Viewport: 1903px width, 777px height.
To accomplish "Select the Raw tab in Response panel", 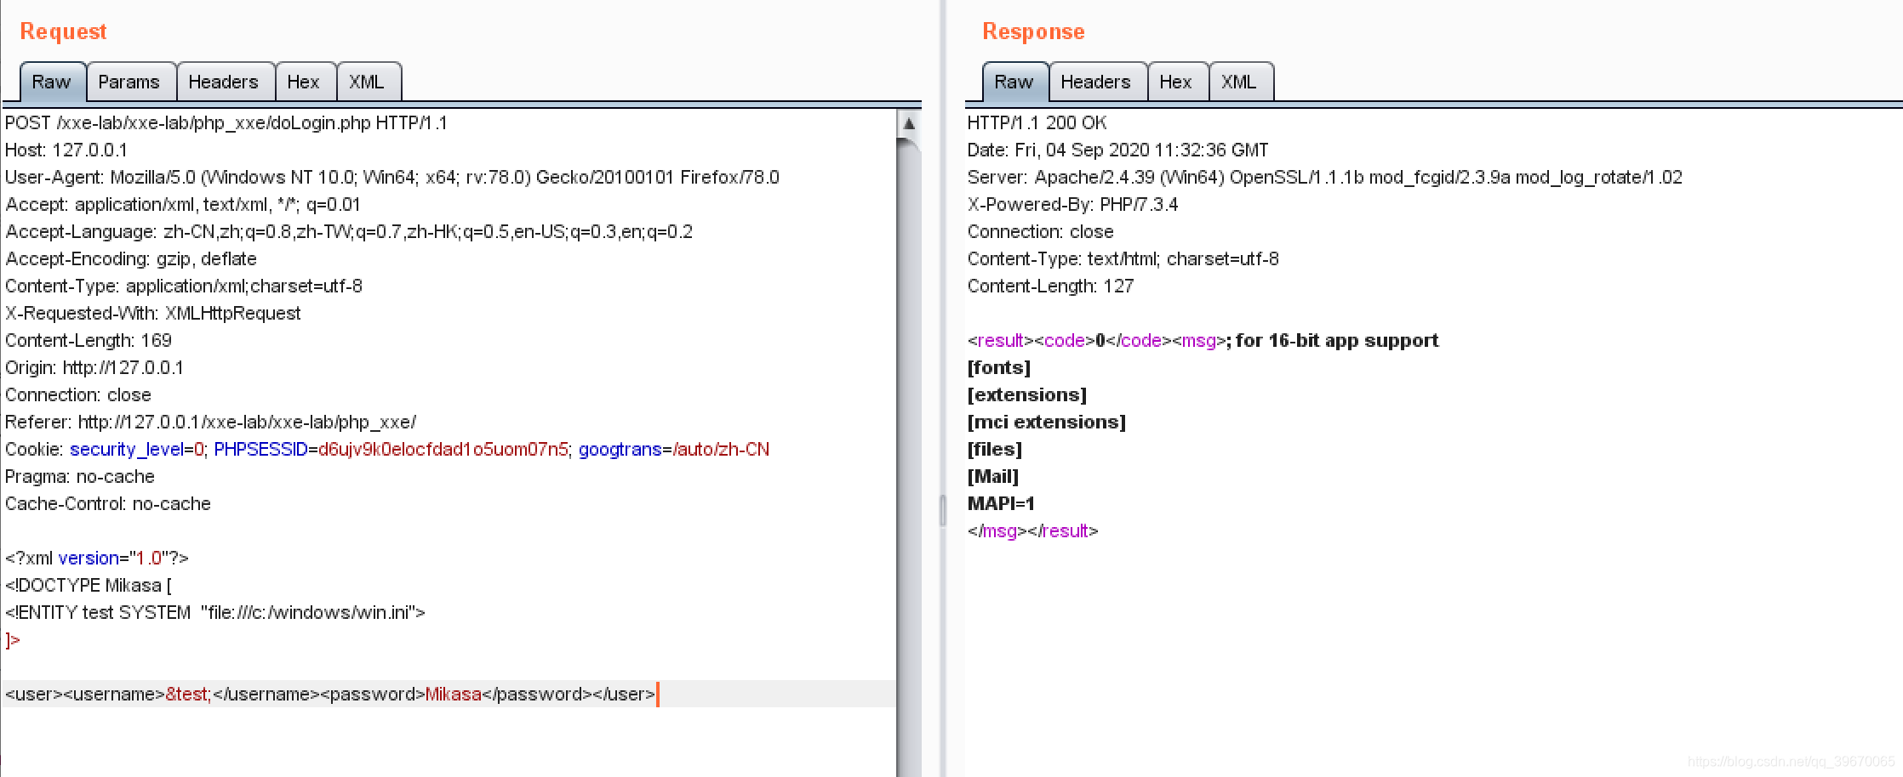I will point(1014,82).
